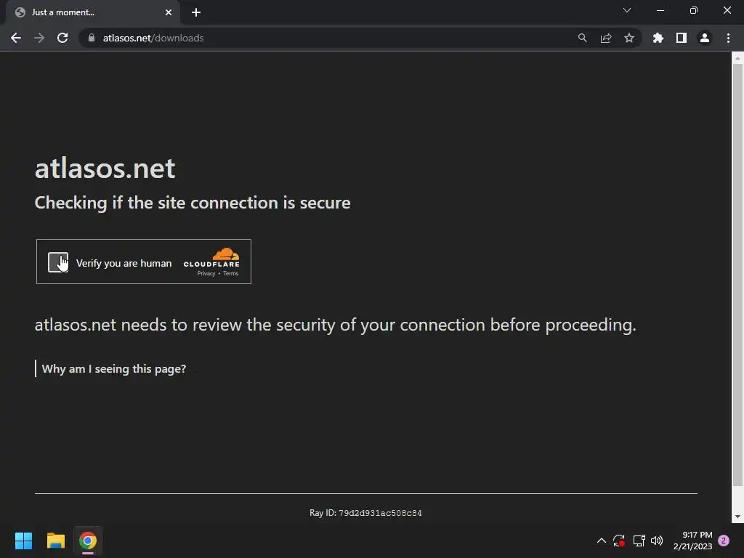Expand the tab search chevron
Viewport: 744px width, 558px height.
[627, 11]
